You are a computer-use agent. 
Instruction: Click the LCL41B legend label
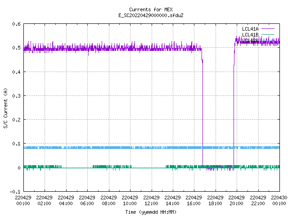250,35
